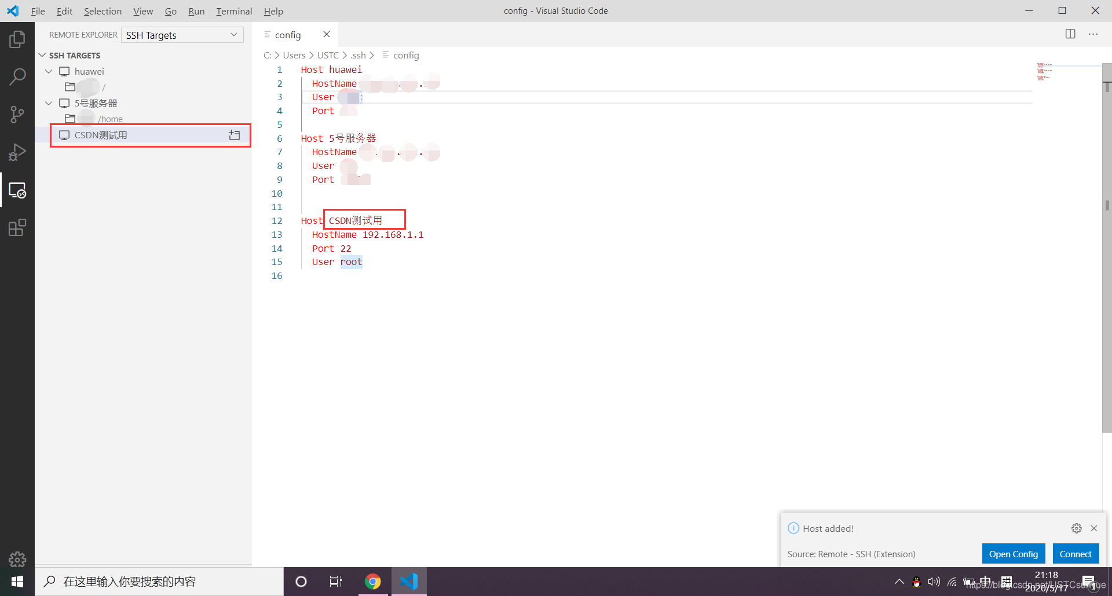
Task: Click the Windows search box
Action: (159, 582)
